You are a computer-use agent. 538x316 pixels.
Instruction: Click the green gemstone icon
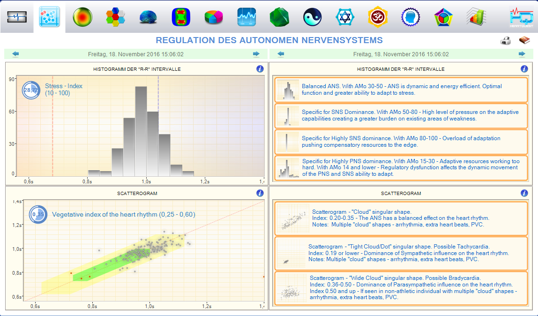point(279,17)
